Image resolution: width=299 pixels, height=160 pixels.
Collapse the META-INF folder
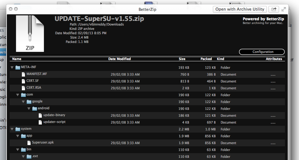(12, 67)
